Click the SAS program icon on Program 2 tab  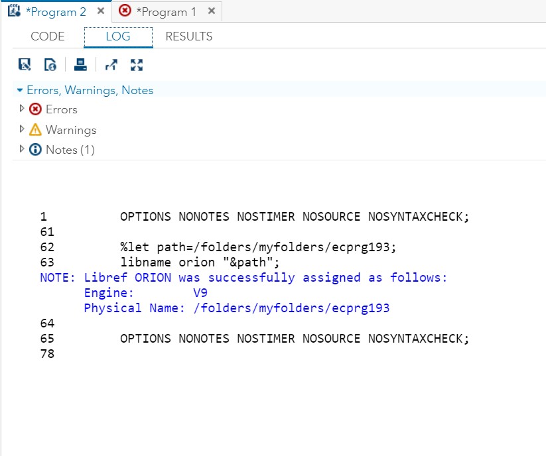[15, 11]
